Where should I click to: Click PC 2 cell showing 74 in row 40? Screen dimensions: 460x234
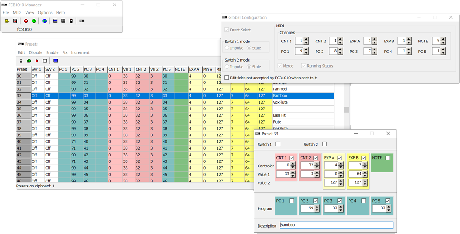click(x=77, y=142)
